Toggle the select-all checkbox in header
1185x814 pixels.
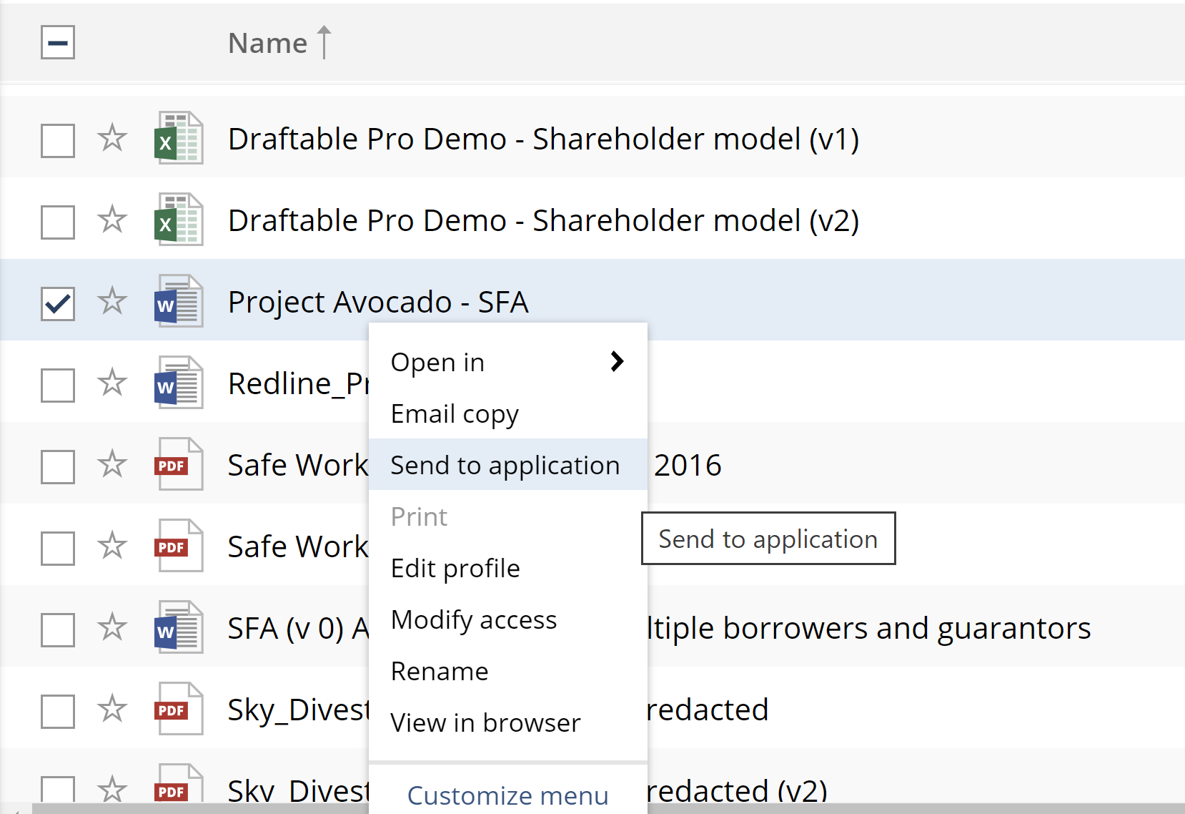coord(58,42)
